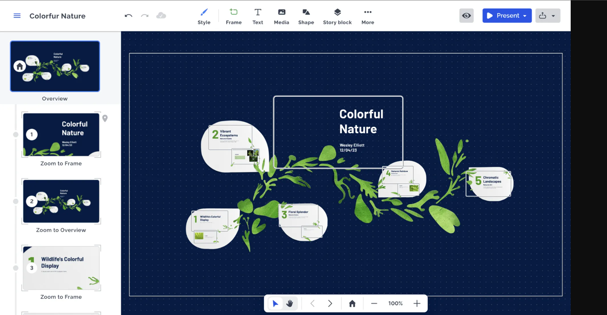607x315 pixels.
Task: Zoom in with the plus button
Action: pyautogui.click(x=417, y=304)
